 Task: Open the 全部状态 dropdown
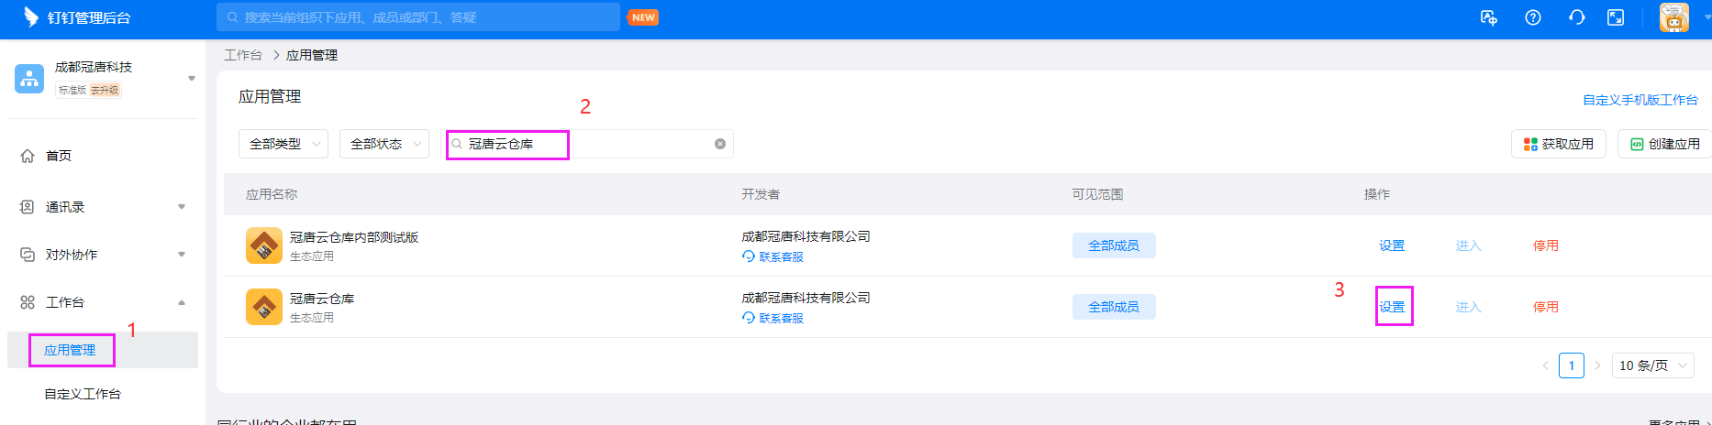[384, 144]
